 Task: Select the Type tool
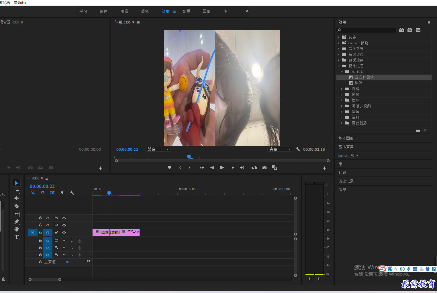(x=17, y=237)
